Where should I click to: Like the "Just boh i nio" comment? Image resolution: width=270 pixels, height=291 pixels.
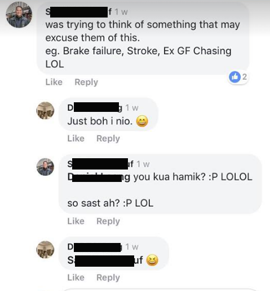point(76,138)
